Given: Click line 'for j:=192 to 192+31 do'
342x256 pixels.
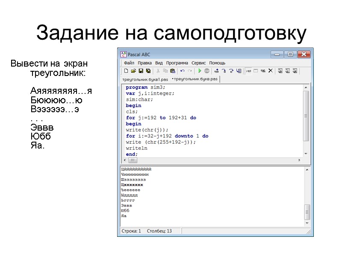Looking at the screenshot, I should point(161,118).
